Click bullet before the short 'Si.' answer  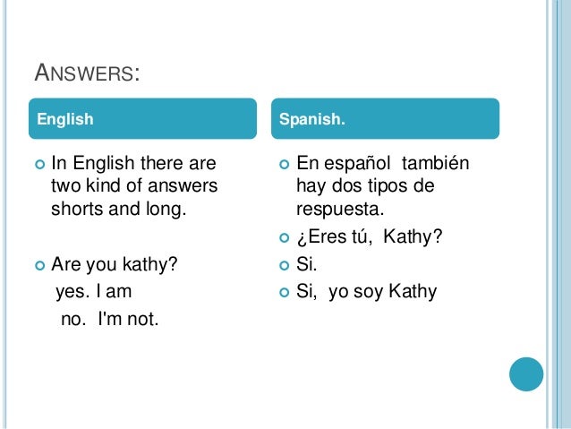284,265
